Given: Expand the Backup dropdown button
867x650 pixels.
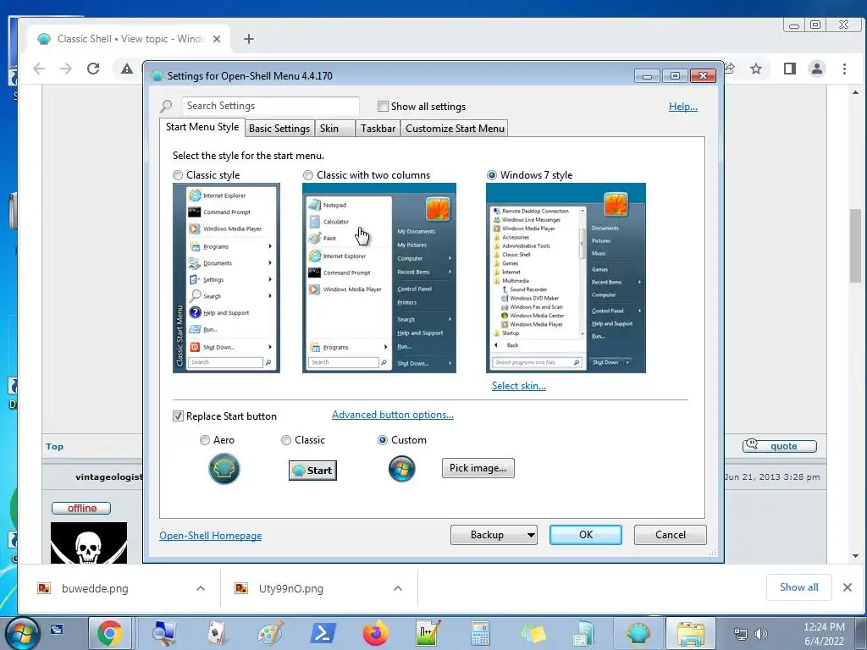Looking at the screenshot, I should click(x=531, y=535).
